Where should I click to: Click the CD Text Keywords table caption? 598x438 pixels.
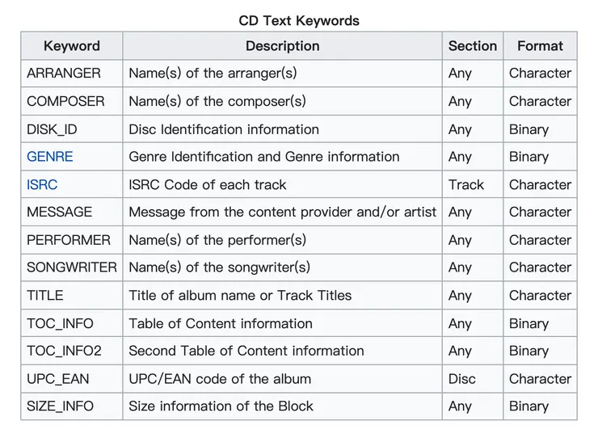[299, 20]
